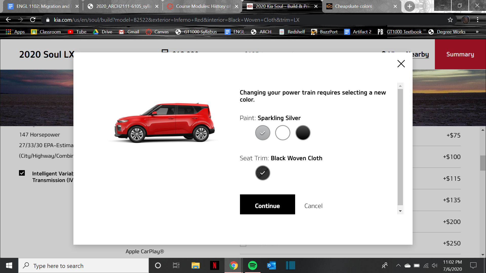View the site lock icon info
This screenshot has height=273, width=486.
pos(48,20)
